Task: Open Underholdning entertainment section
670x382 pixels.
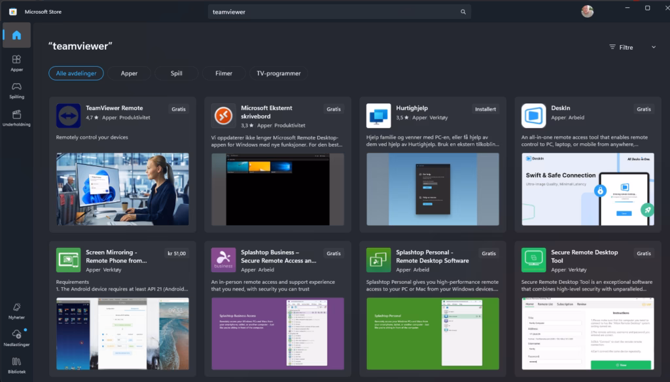Action: (x=16, y=118)
